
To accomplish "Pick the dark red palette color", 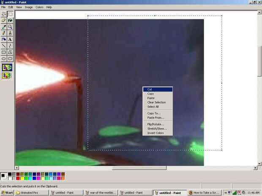I will (x=18, y=175).
